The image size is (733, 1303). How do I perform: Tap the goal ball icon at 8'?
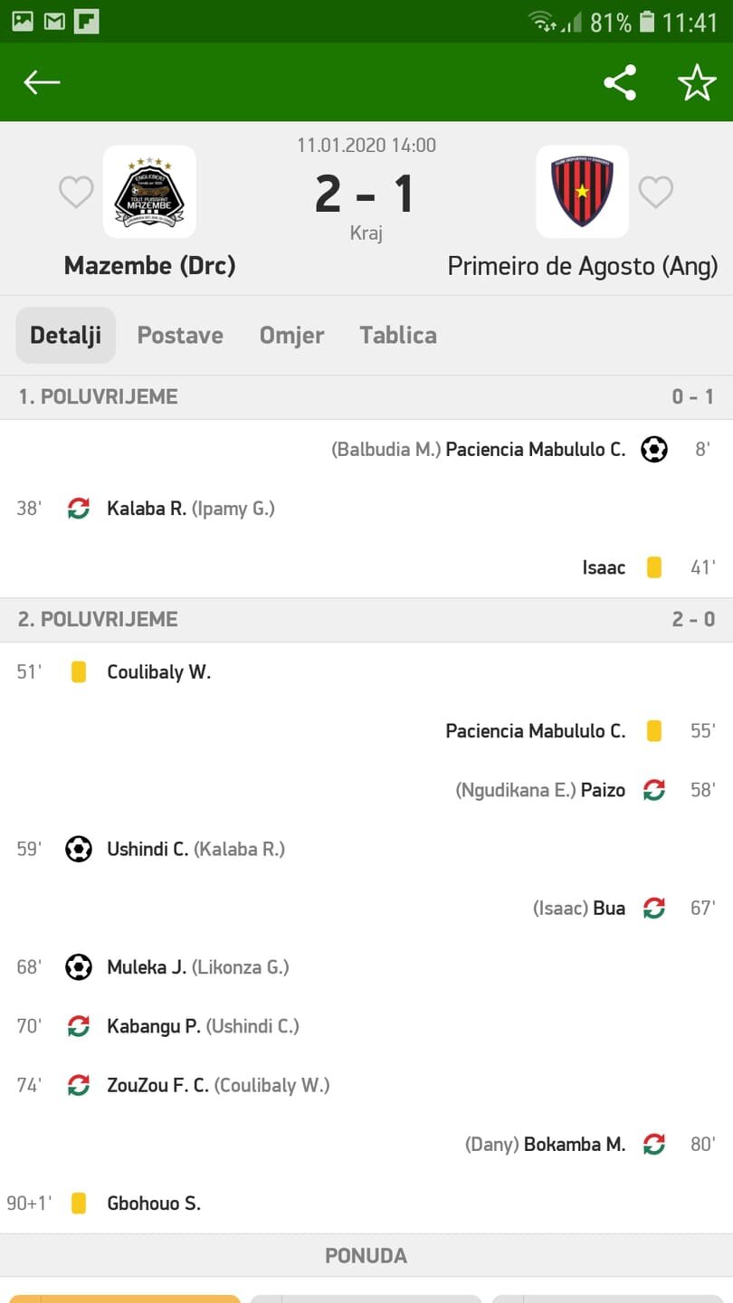click(x=654, y=449)
